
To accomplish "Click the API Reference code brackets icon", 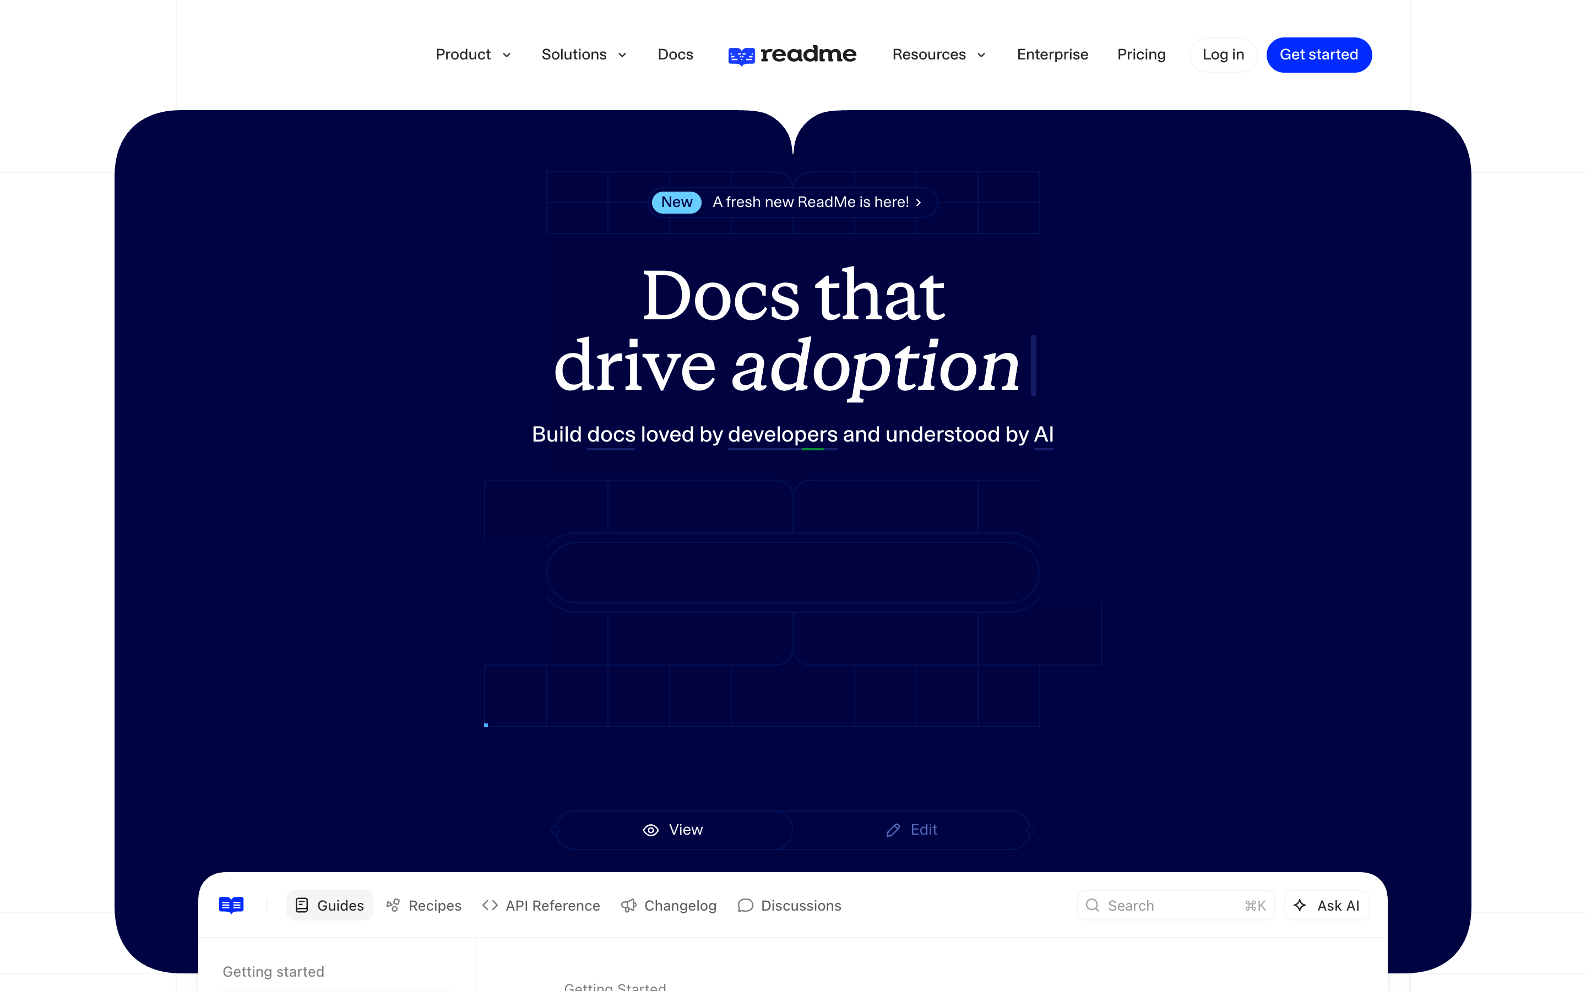I will point(490,905).
